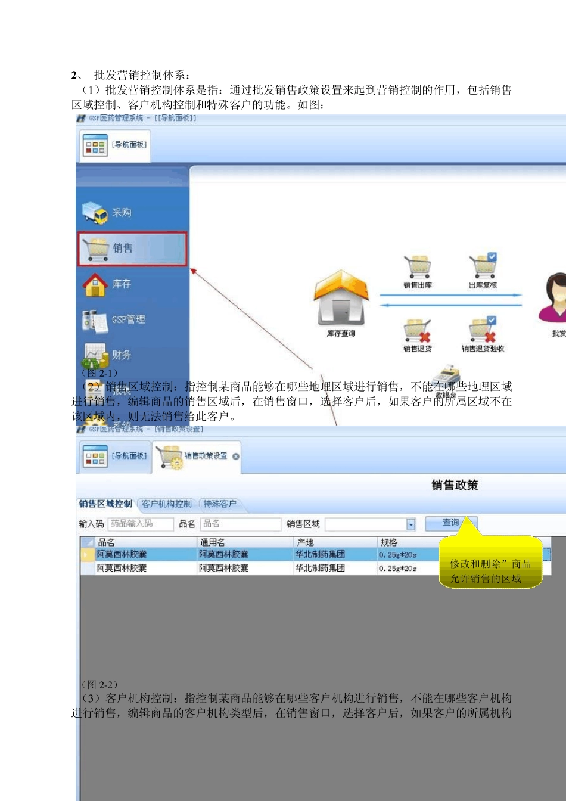Viewport: 566px width, 801px height.
Task: Click the 规格 column header
Action: [x=409, y=542]
